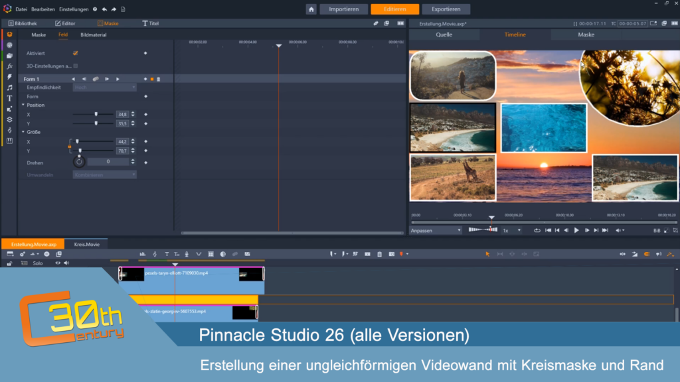Adjust the Größe Y slider
This screenshot has width=680, height=382.
(93, 151)
